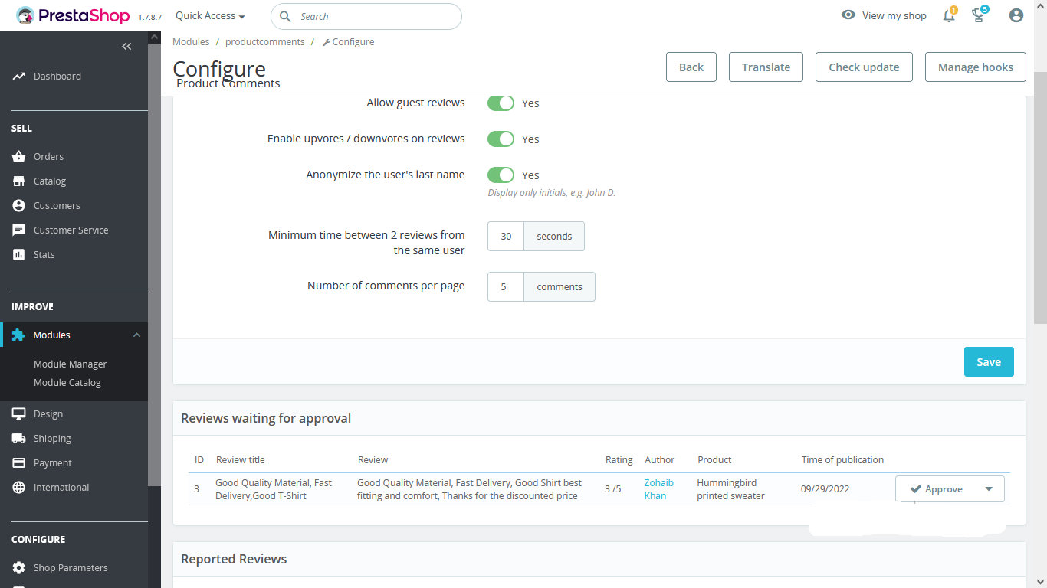Open Customer Service menu item
This screenshot has width=1047, height=588.
pos(71,230)
